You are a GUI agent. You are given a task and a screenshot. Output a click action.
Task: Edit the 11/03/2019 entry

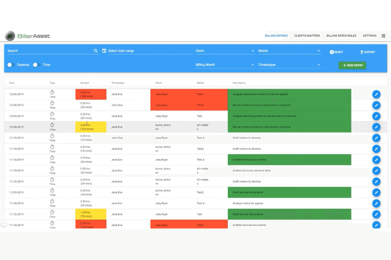coord(376,193)
